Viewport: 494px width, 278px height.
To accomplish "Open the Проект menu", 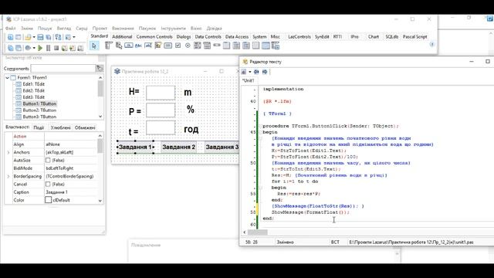I will [100, 29].
